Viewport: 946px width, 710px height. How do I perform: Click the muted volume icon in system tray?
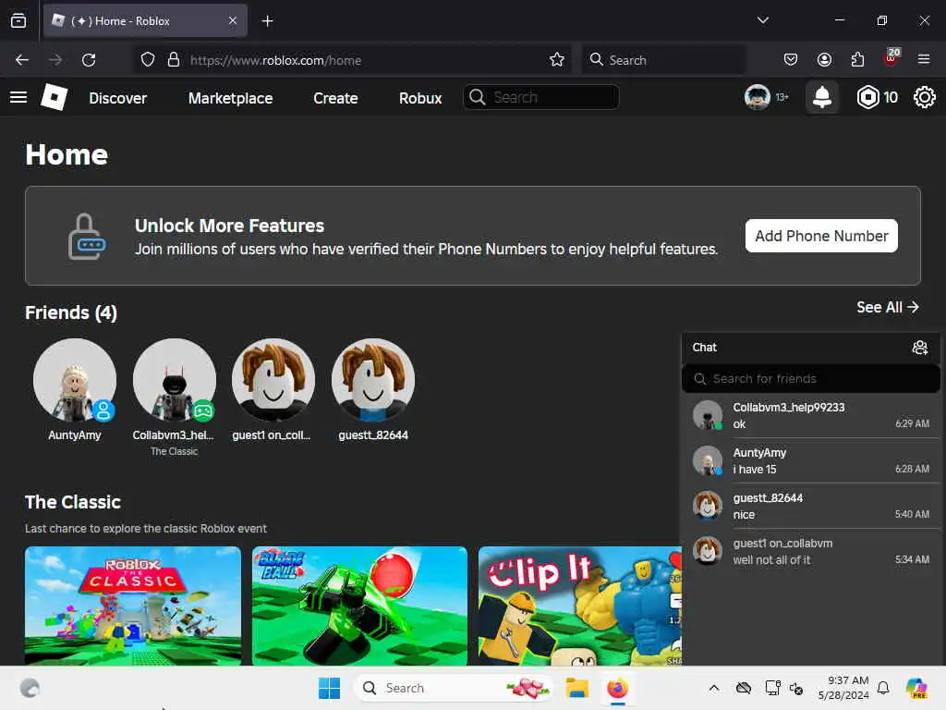click(796, 688)
